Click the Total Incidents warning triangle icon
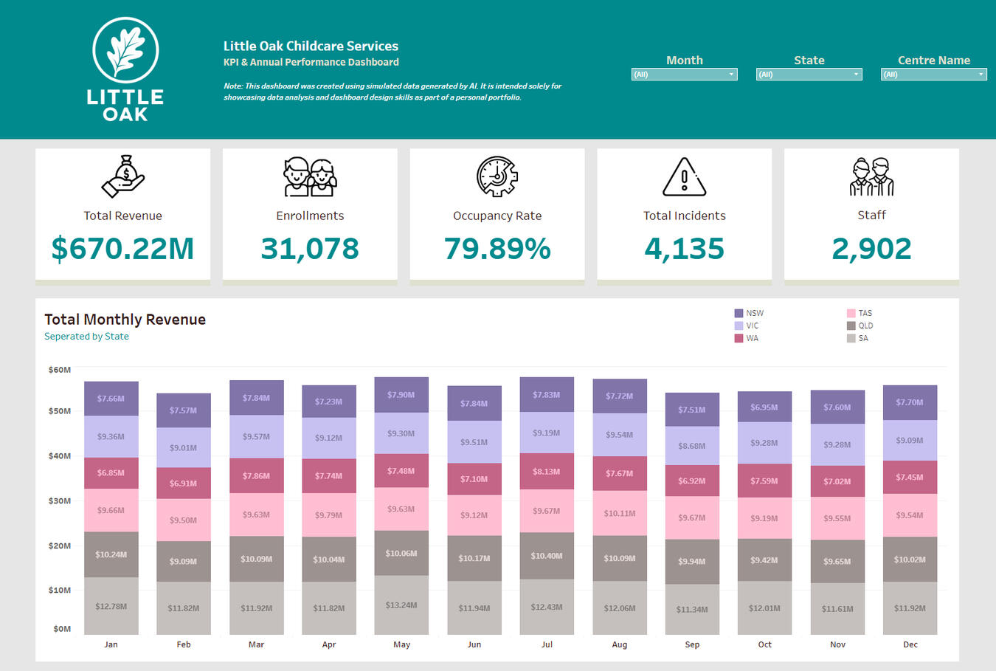Image resolution: width=996 pixels, height=671 pixels. [x=684, y=176]
